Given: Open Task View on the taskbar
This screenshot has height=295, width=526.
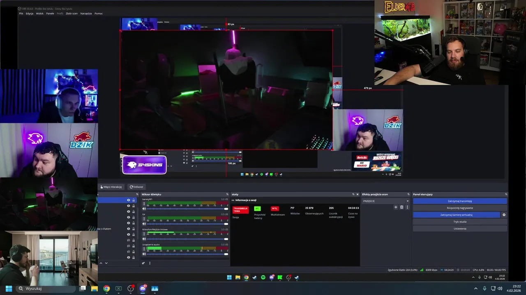Looking at the screenshot, I should [x=83, y=288].
